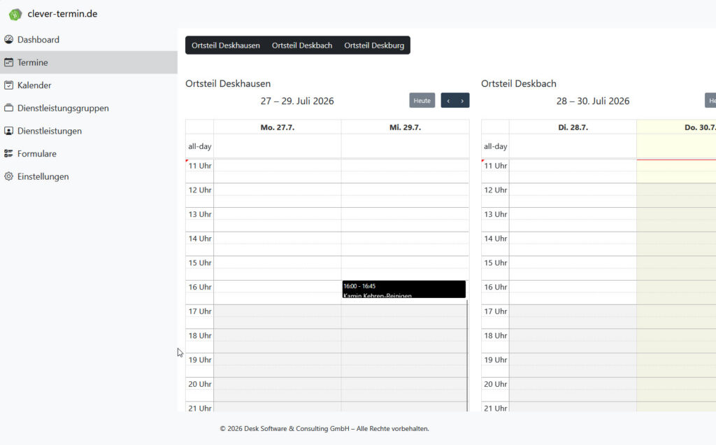Screen dimensions: 716x445
Task: Click the copyright footer text
Action: click(324, 428)
